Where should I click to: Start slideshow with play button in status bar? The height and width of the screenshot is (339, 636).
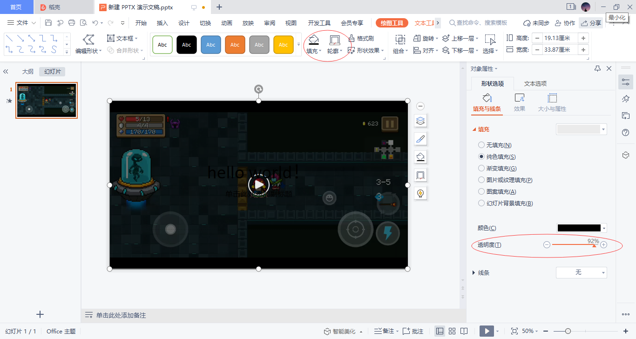[487, 331]
